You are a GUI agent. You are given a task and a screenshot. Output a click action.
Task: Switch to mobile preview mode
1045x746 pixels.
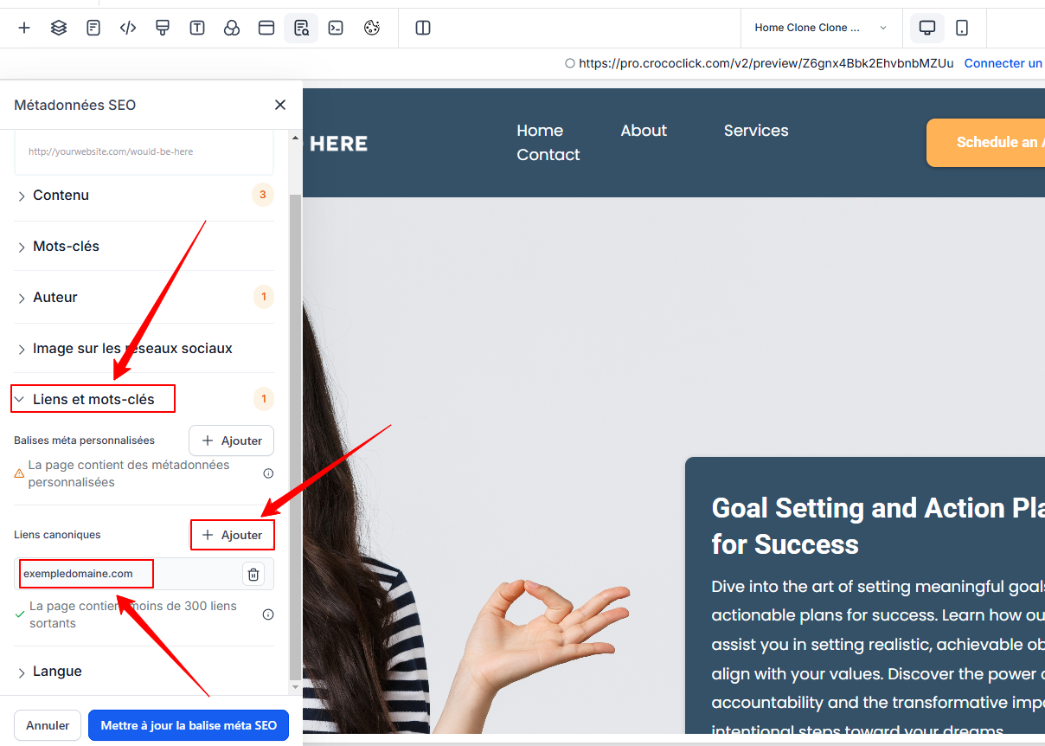coord(962,28)
